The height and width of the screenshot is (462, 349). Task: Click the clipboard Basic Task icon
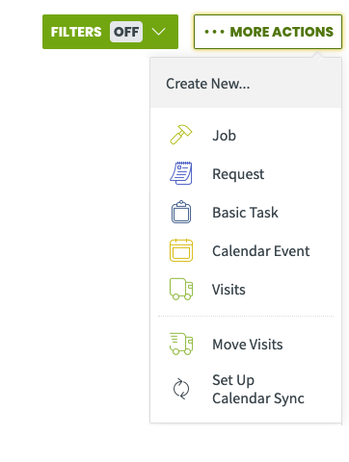[x=181, y=212]
